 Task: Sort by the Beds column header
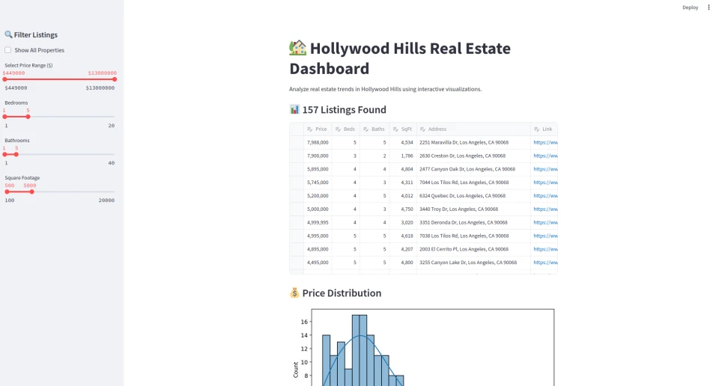click(x=346, y=129)
